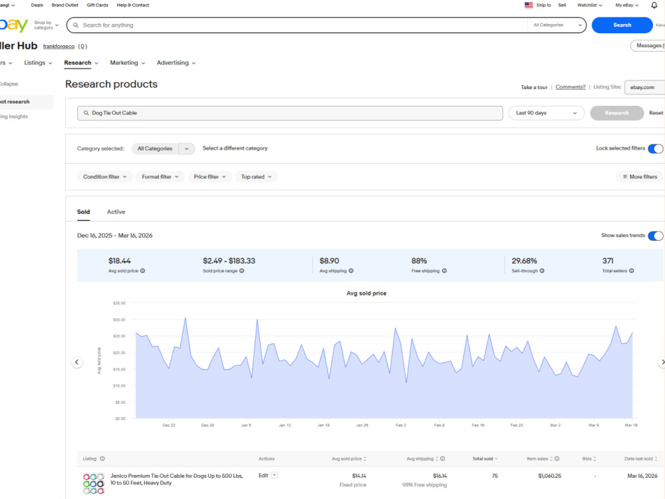Viewport: 665px width, 499px height.
Task: Click Edit for the Jenico listing
Action: [263, 475]
